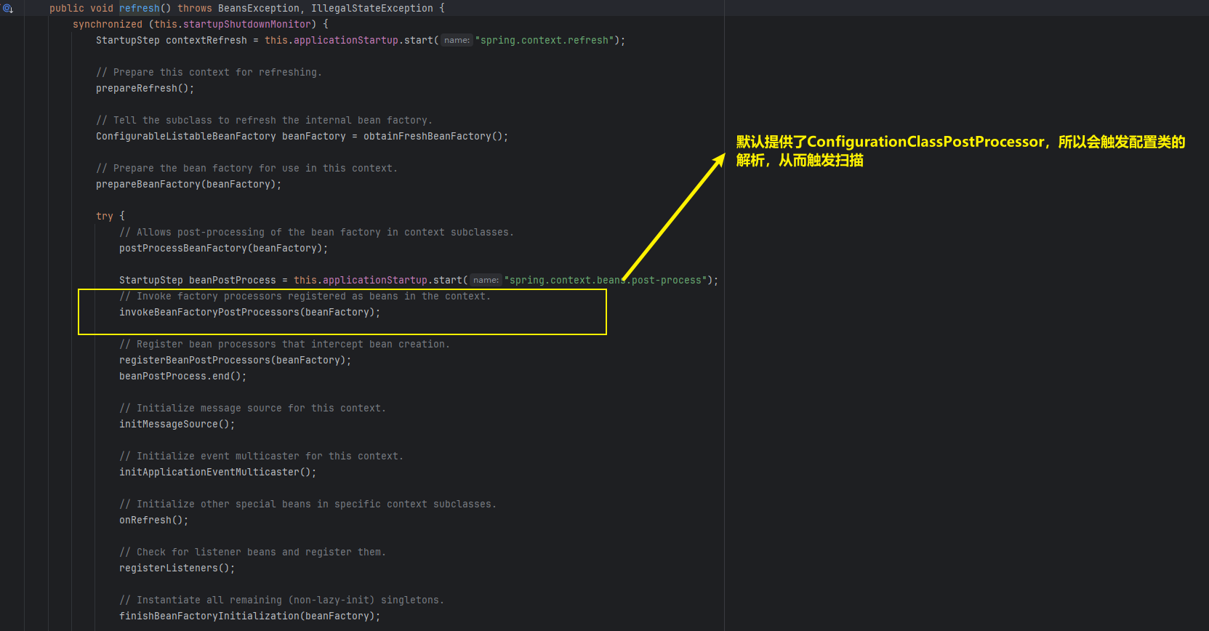
Task: Click the obtainFreshBeanFactory() call
Action: (x=436, y=137)
